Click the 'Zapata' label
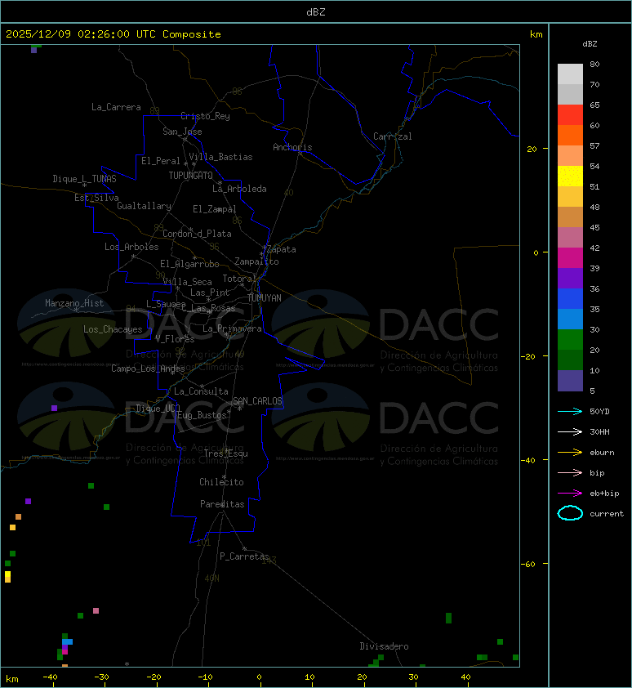Viewport: 632px width, 688px height. click(x=282, y=250)
